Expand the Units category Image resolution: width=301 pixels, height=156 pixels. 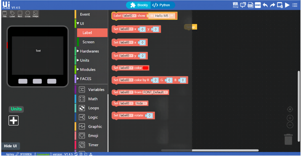(78, 60)
